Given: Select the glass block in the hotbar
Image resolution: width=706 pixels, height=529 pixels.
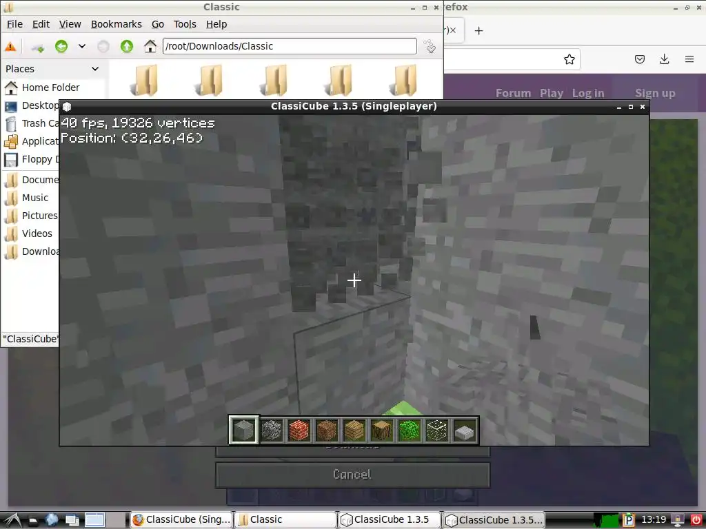Looking at the screenshot, I should [x=436, y=430].
